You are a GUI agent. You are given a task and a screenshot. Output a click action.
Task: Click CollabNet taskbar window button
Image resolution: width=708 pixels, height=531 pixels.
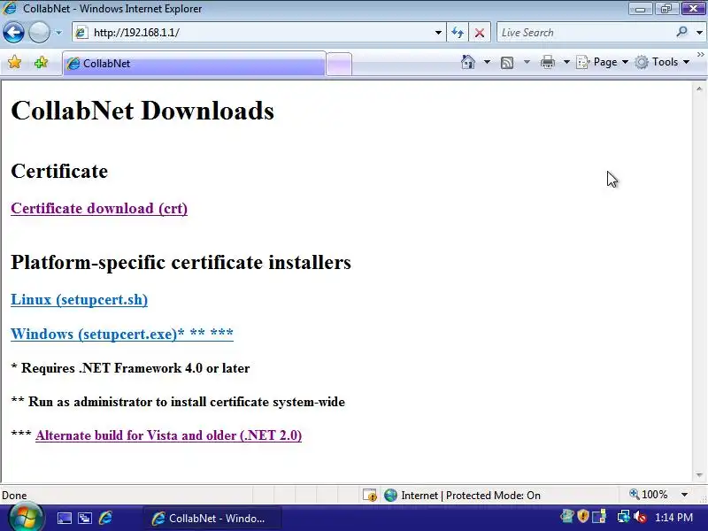212,518
